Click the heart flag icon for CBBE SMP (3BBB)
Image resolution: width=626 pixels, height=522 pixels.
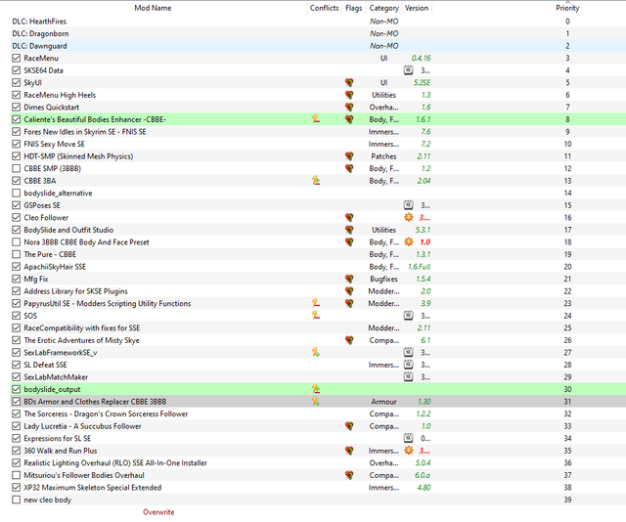pos(349,168)
